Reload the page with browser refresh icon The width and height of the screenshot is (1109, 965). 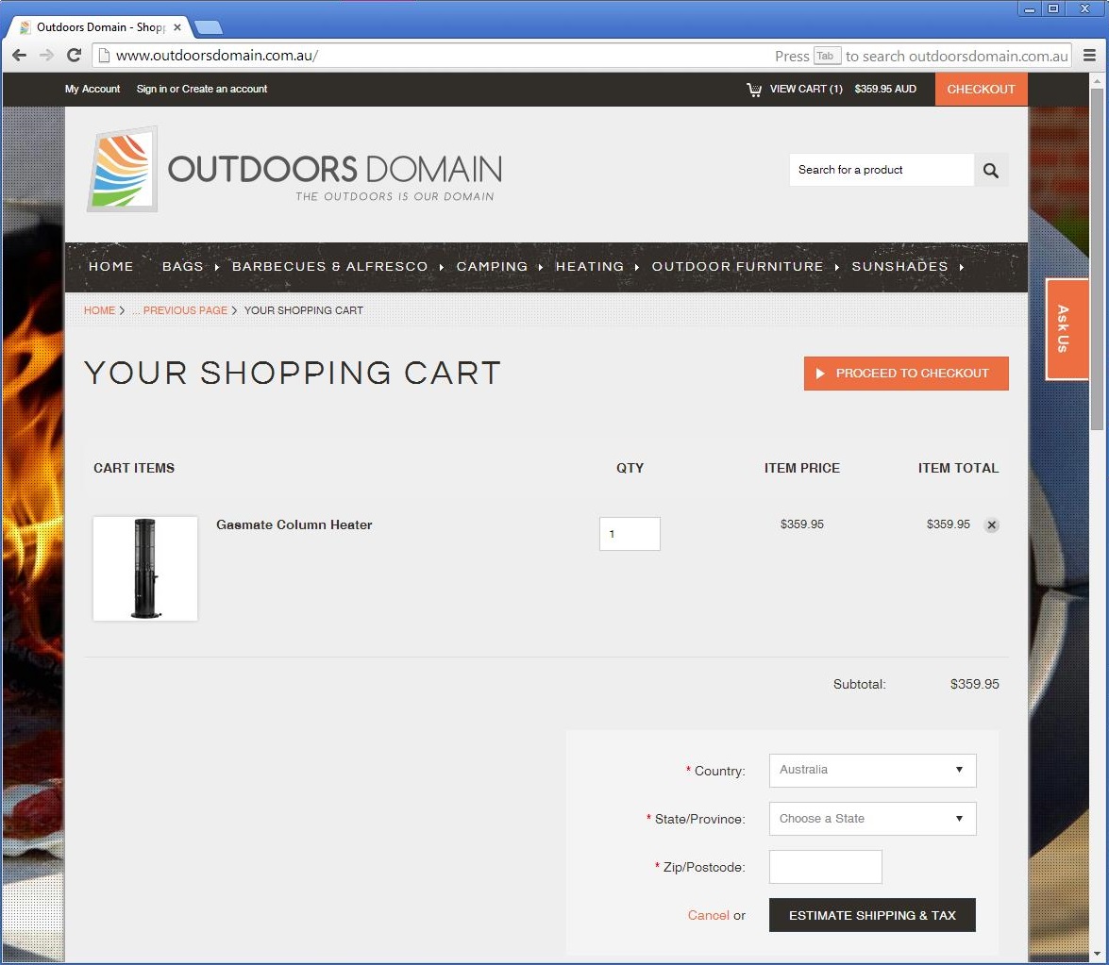point(74,56)
